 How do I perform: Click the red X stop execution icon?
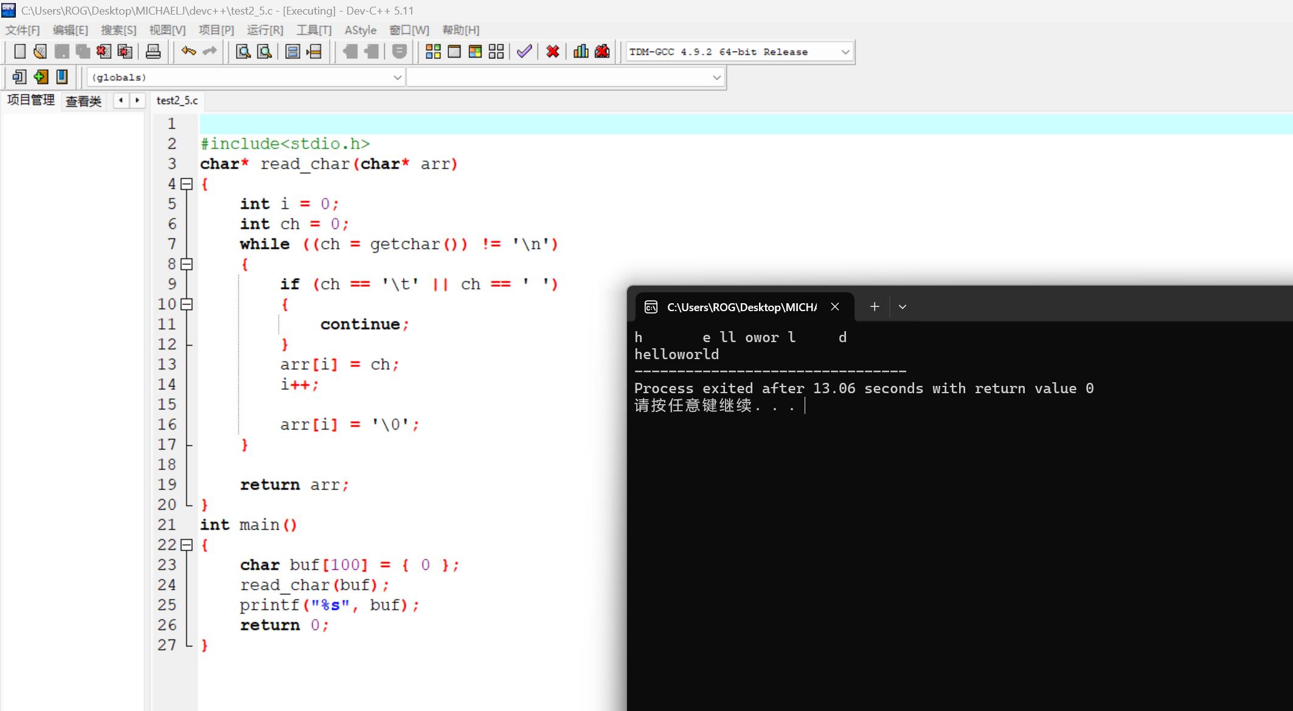[x=552, y=52]
